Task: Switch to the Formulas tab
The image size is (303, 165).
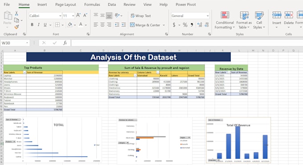Action: point(92,4)
